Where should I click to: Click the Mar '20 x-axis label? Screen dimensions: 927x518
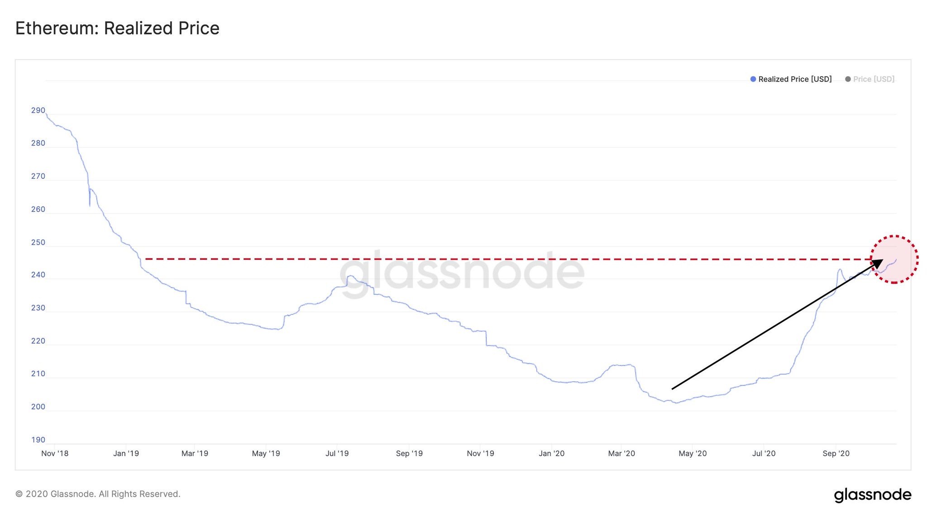pos(621,453)
